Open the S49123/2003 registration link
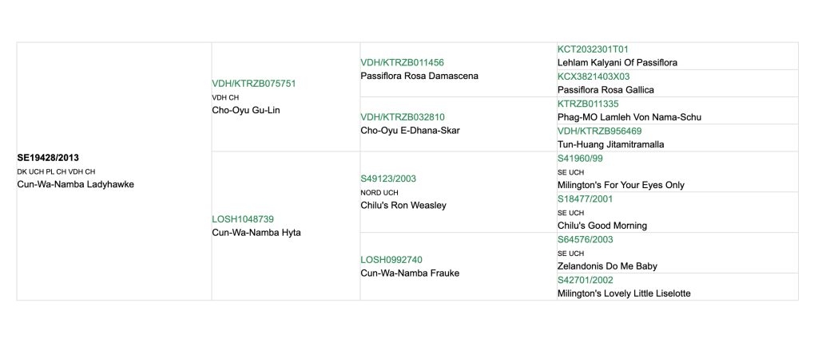 click(x=388, y=179)
